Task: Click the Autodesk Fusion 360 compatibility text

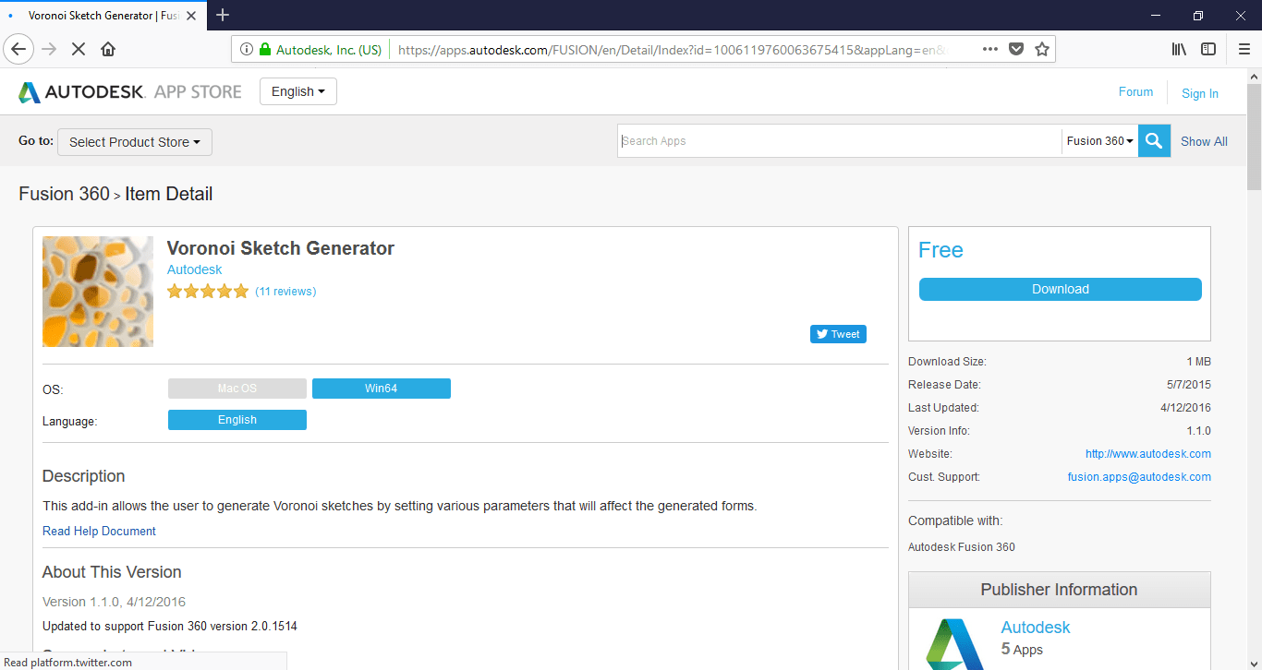Action: click(962, 547)
